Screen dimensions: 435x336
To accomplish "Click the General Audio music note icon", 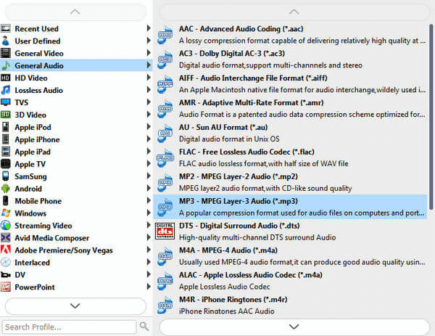I will click(x=7, y=65).
